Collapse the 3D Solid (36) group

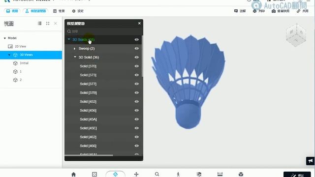(75, 57)
